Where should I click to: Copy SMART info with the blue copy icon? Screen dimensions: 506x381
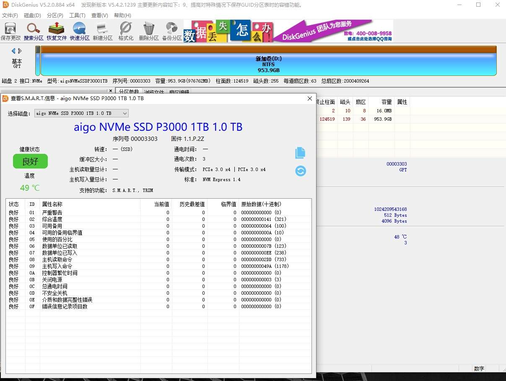click(x=300, y=153)
